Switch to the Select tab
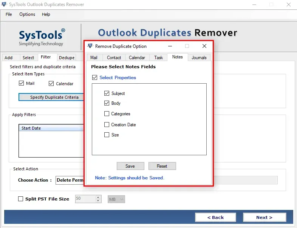 (28, 58)
